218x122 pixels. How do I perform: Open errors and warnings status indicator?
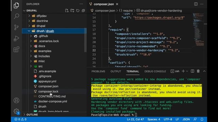(x=20, y=119)
